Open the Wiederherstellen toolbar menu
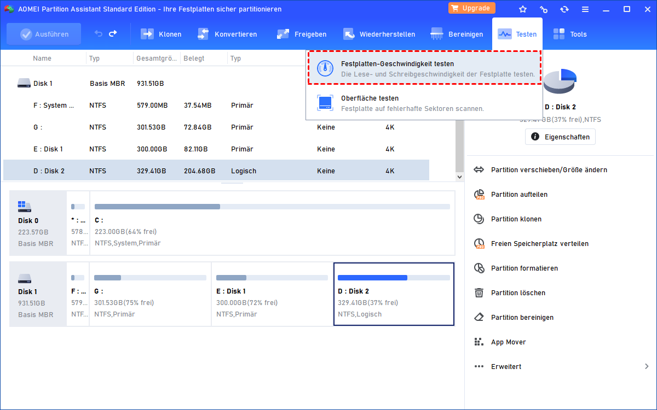This screenshot has height=410, width=657. (379, 34)
